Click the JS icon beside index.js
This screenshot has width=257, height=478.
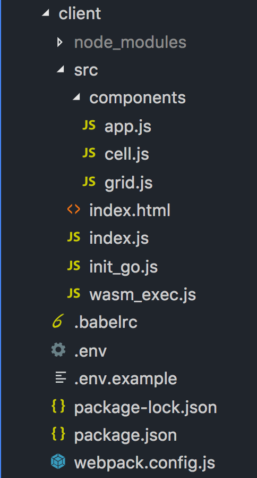pyautogui.click(x=74, y=237)
